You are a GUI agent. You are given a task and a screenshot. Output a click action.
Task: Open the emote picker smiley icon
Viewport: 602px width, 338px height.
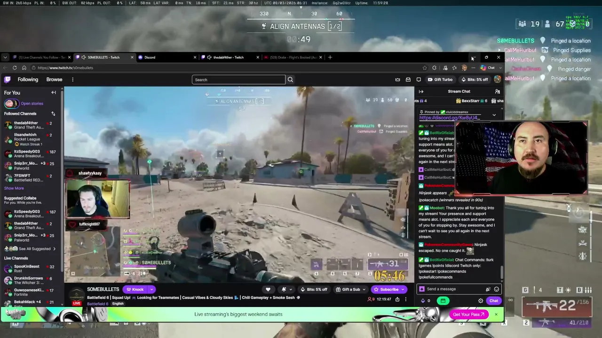496,289
